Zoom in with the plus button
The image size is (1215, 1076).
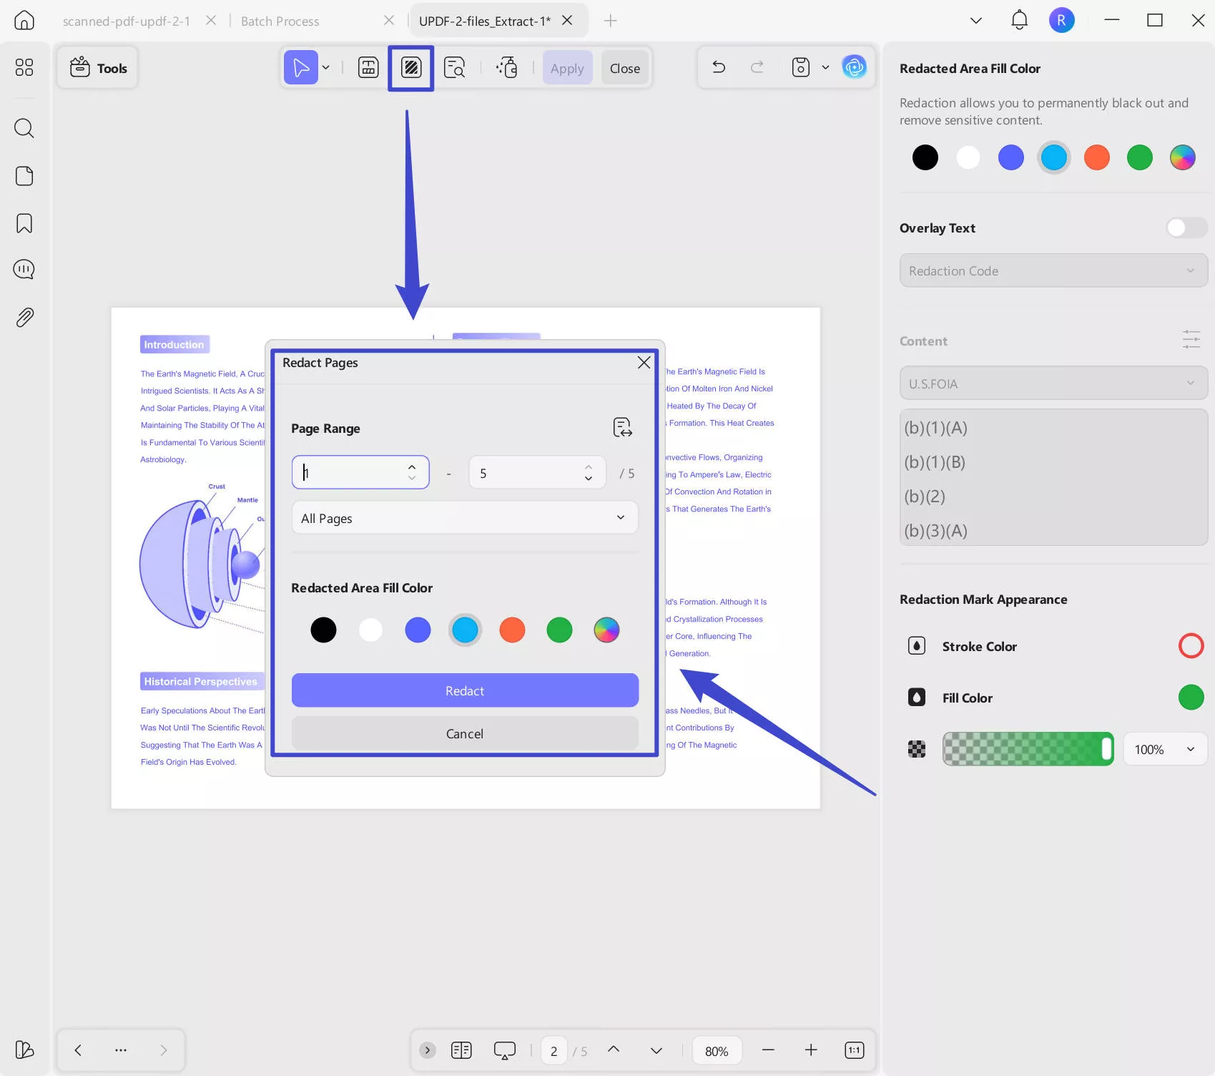click(811, 1050)
